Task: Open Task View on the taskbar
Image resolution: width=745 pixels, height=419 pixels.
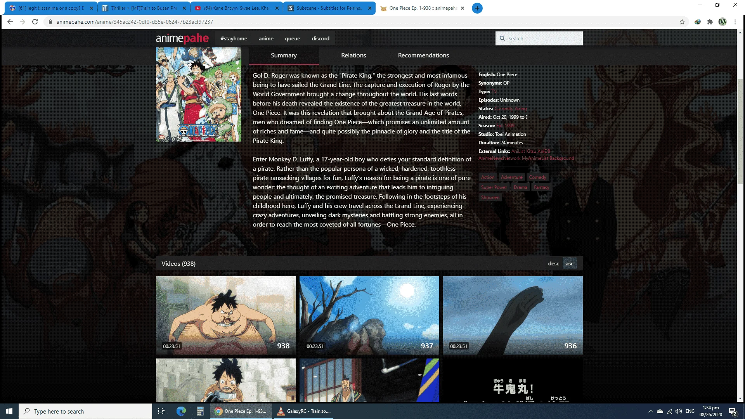Action: tap(161, 411)
